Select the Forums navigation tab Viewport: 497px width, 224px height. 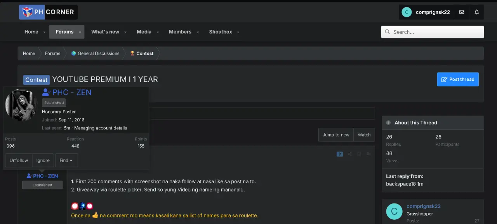[64, 32]
